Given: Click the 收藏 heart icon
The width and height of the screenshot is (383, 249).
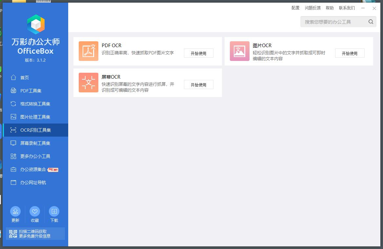Looking at the screenshot, I should pos(35,211).
